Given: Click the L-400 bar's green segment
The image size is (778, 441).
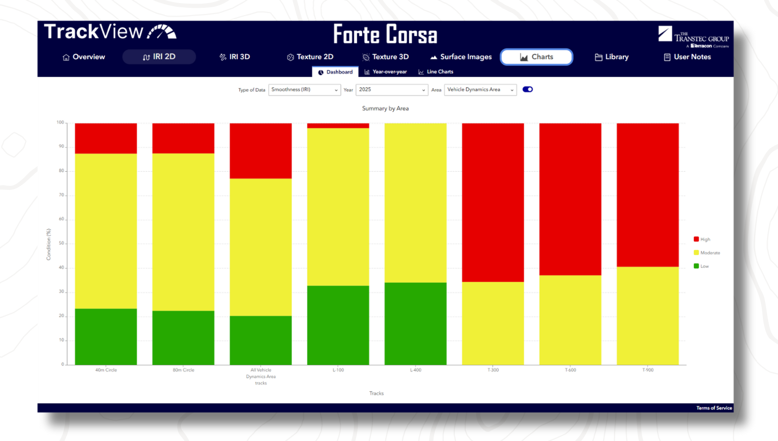Looking at the screenshot, I should coord(415,324).
